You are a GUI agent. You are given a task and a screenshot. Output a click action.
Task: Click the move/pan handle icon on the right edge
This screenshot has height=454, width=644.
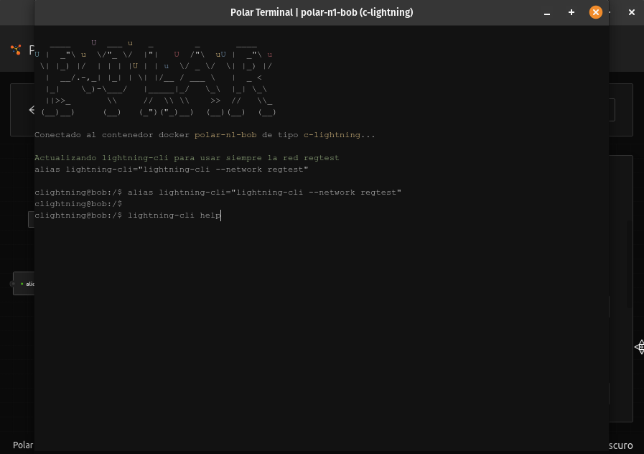tap(640, 347)
